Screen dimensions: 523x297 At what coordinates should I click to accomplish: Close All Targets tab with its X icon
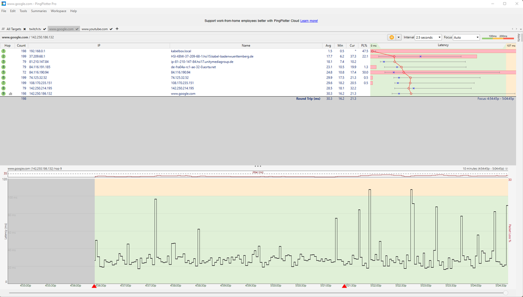click(25, 29)
